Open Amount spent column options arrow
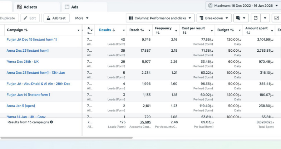Screen dimensions: 281x149 [x=272, y=31]
